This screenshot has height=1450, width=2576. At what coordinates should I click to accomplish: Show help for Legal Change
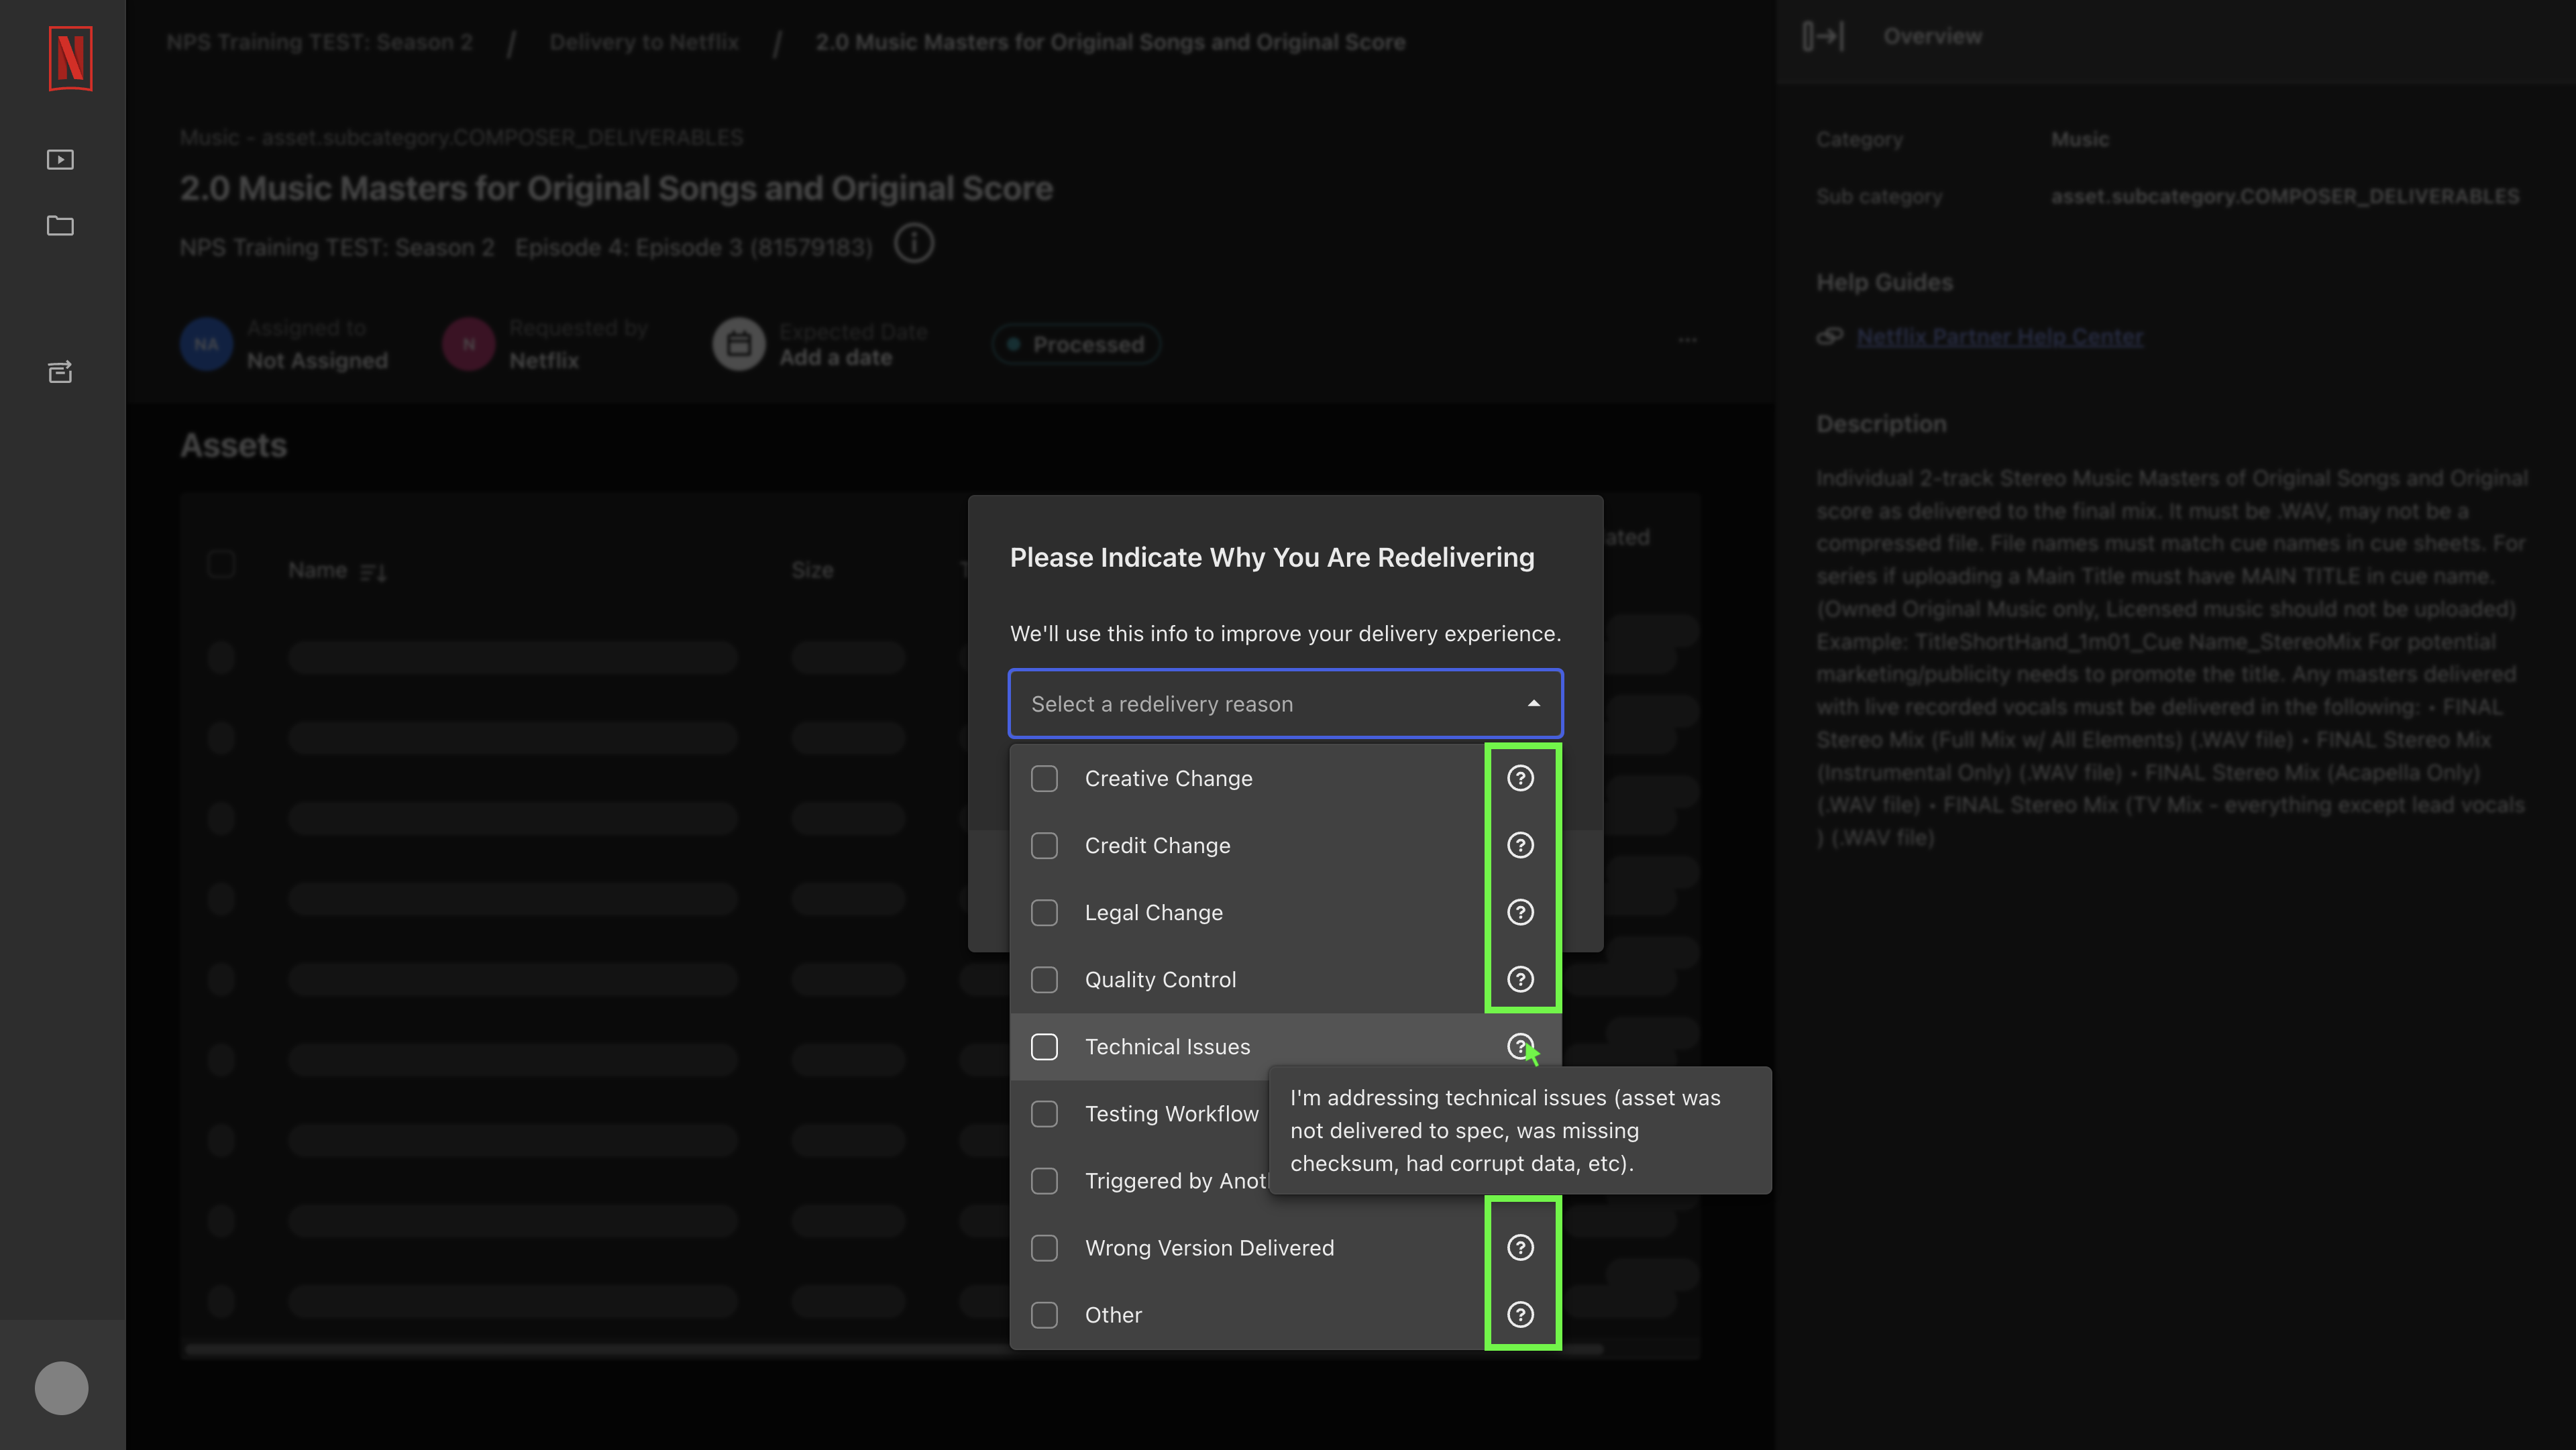coord(1520,912)
